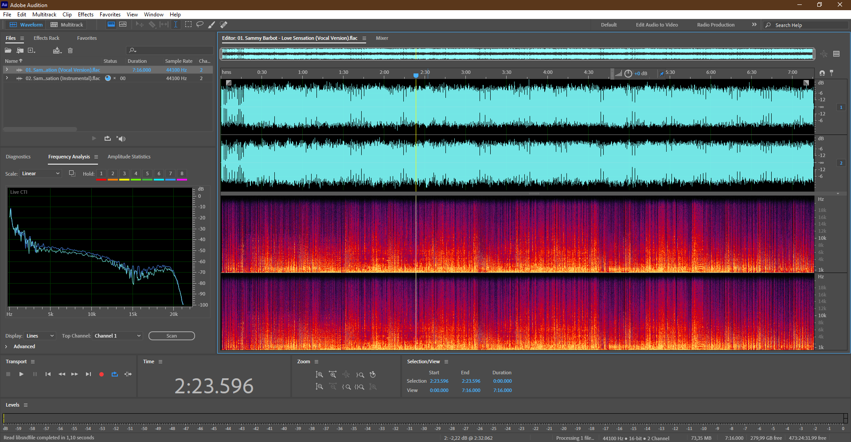The image size is (851, 442).
Task: Open the Top Channel dropdown
Action: pos(117,336)
